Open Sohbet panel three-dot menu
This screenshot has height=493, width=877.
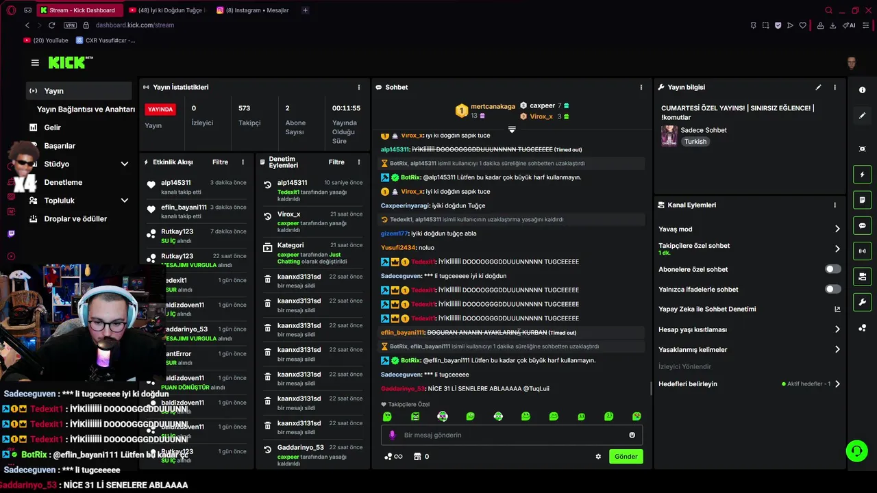(641, 87)
